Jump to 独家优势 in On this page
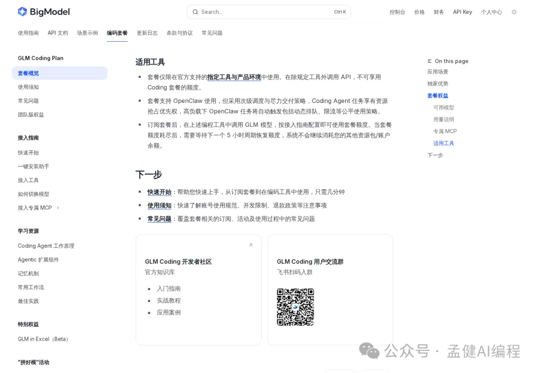 pyautogui.click(x=437, y=84)
